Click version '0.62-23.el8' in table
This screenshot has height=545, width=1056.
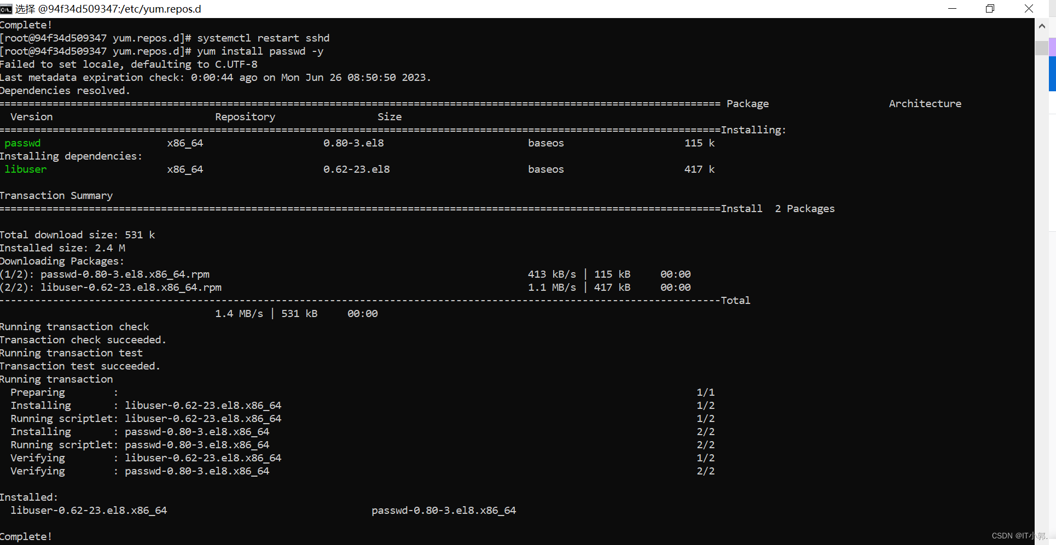tap(356, 169)
